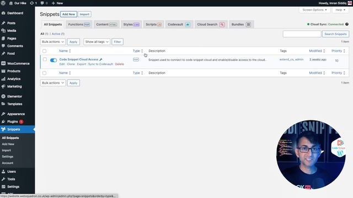Open the Codevault tab
Screen dimensions: 353x198
tap(179, 24)
